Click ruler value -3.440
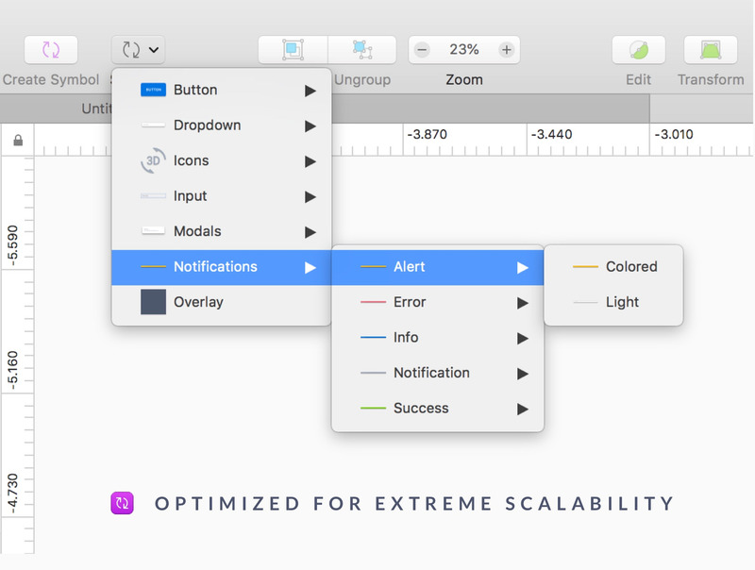 pyautogui.click(x=551, y=134)
